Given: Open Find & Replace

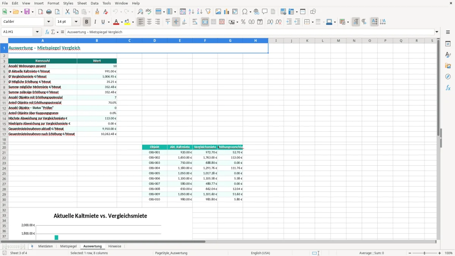Looking at the screenshot, I should pyautogui.click(x=140, y=12).
